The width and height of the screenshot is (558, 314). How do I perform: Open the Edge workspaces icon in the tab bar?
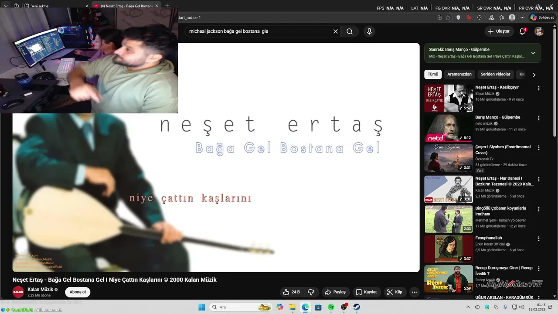click(x=16, y=6)
